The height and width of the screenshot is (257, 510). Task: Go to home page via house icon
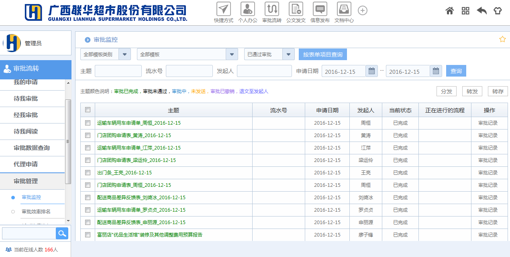[449, 11]
